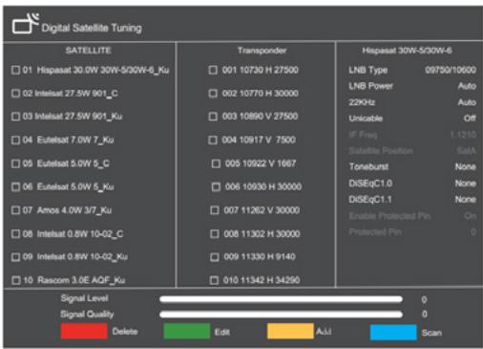Tick transponder 008 11302 H 30000 checkbox

click(x=215, y=234)
